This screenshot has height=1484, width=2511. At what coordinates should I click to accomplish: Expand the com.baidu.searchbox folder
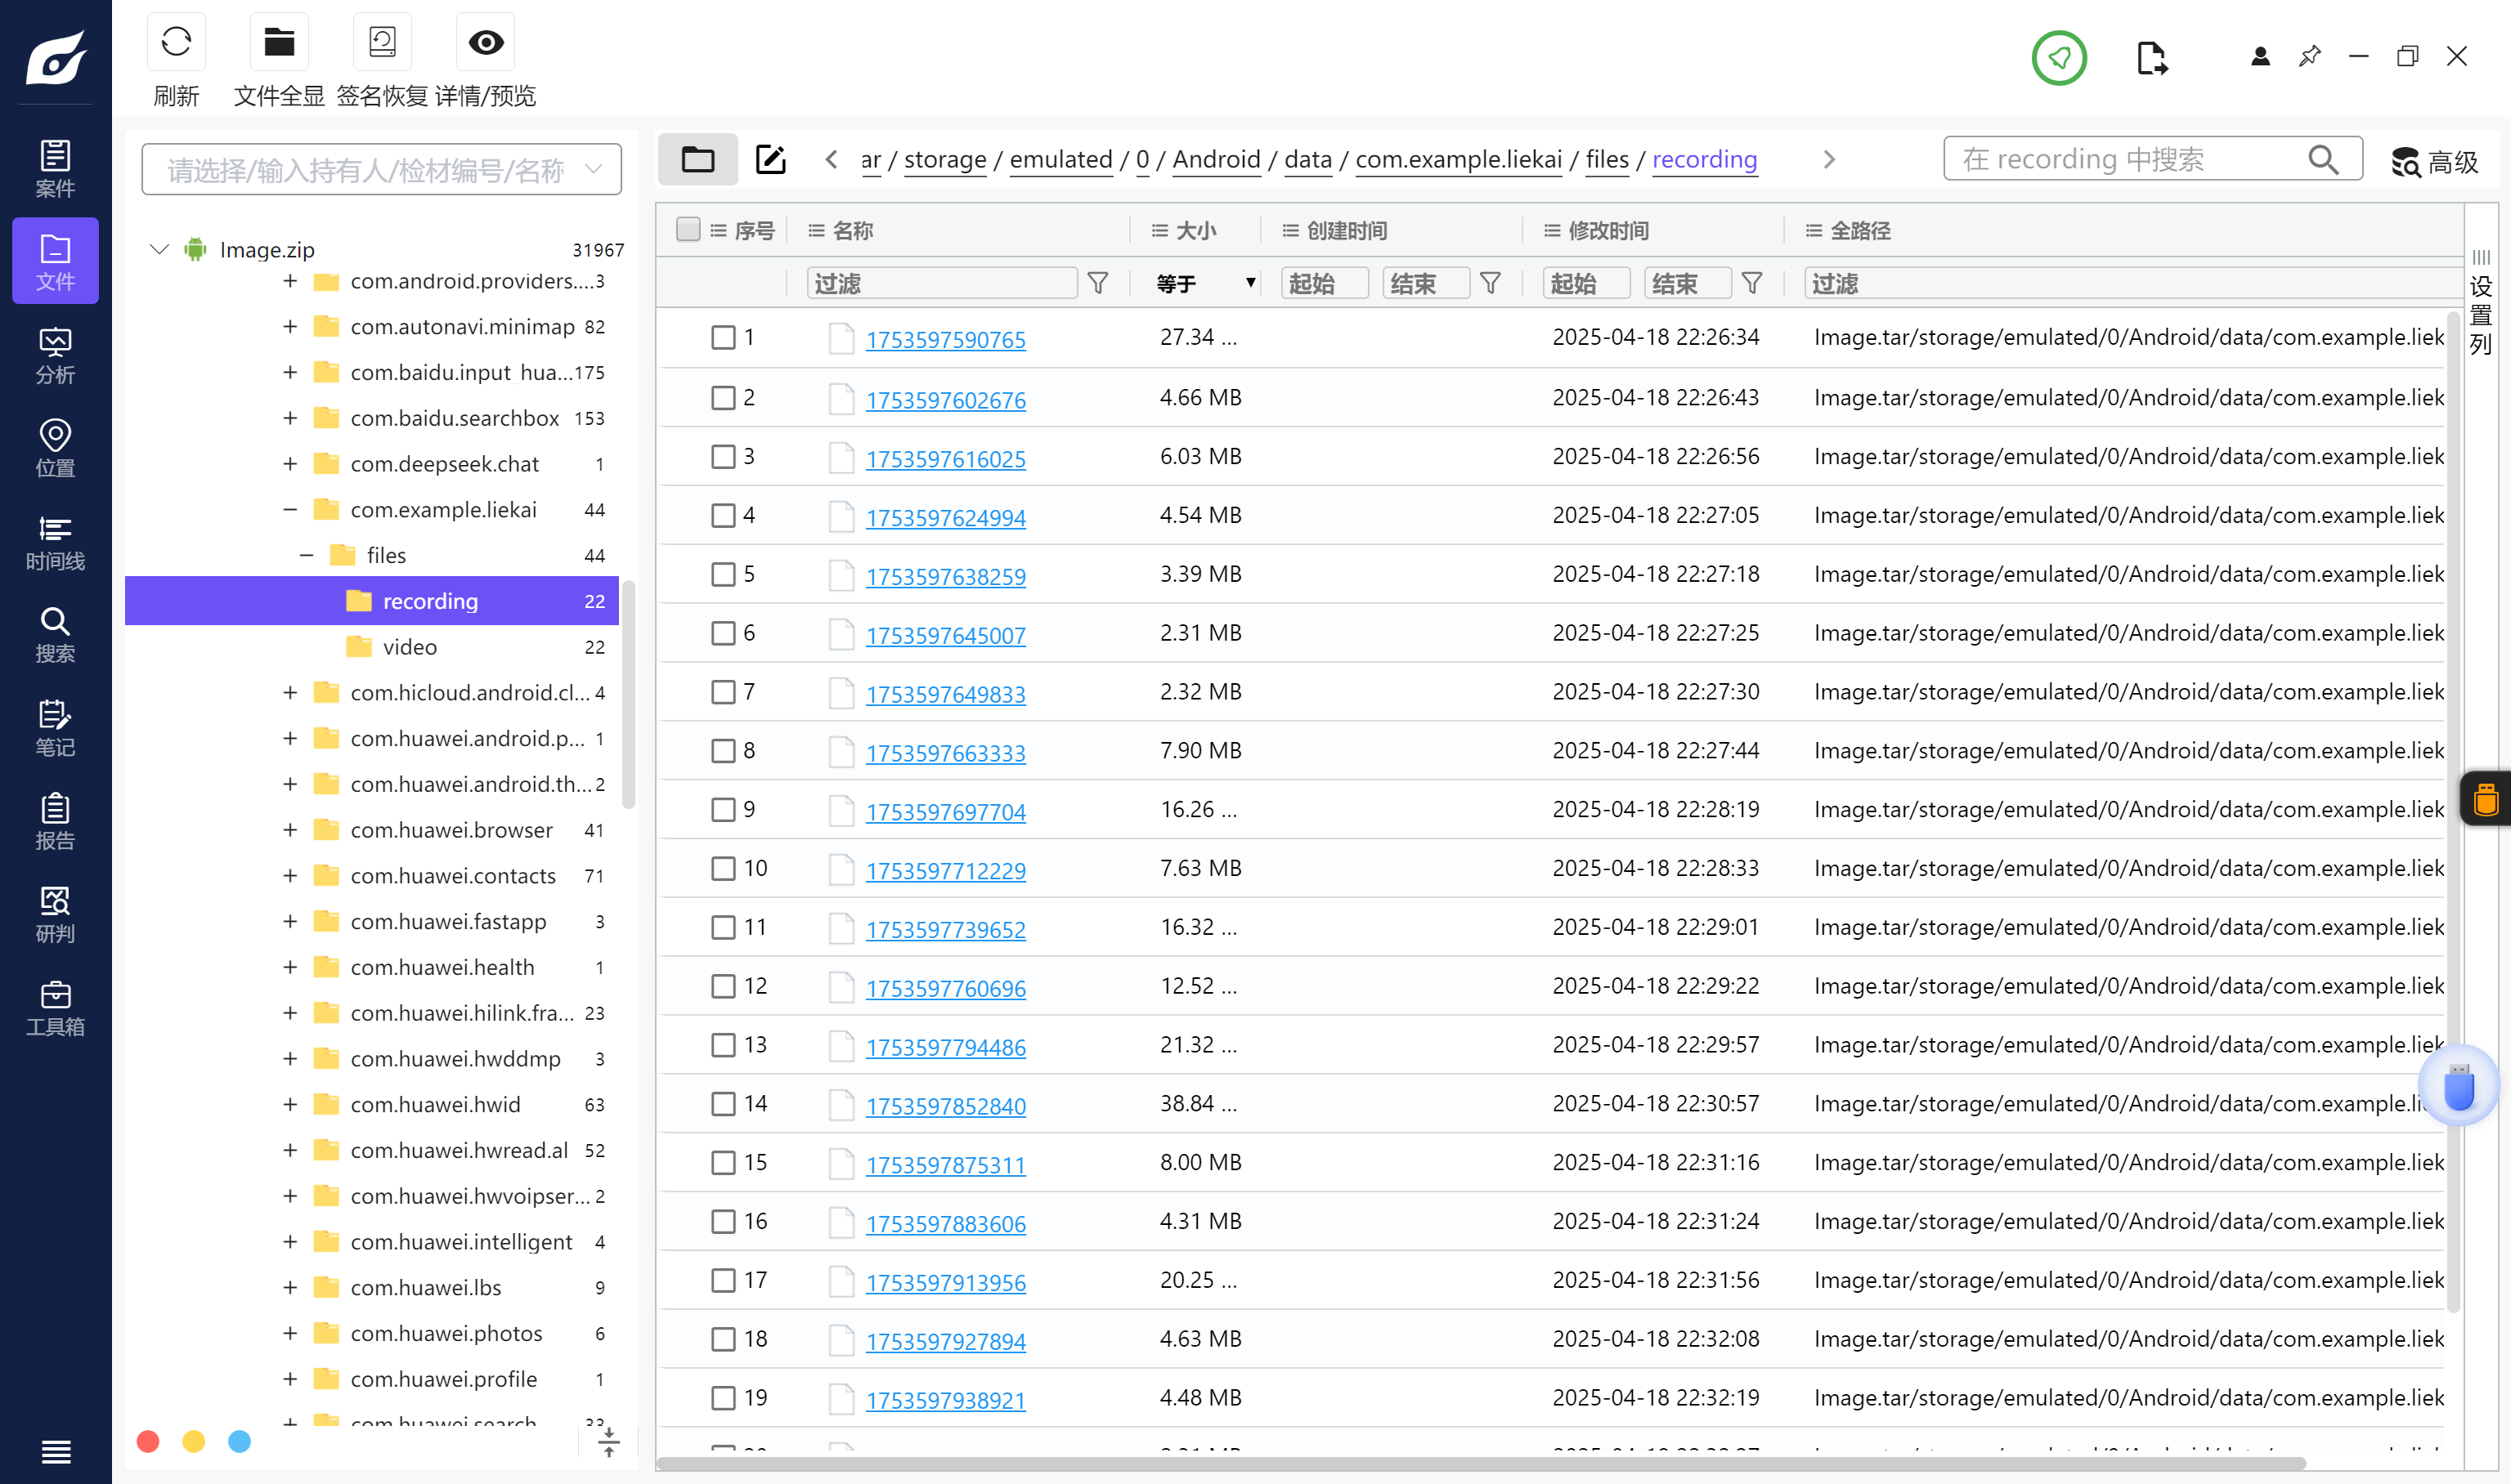pos(290,418)
